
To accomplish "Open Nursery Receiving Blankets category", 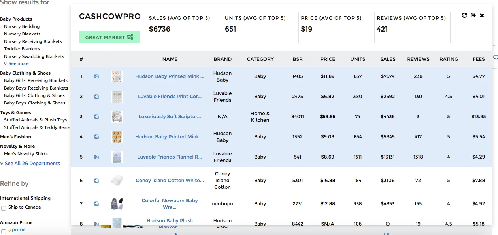I will pyautogui.click(x=33, y=41).
